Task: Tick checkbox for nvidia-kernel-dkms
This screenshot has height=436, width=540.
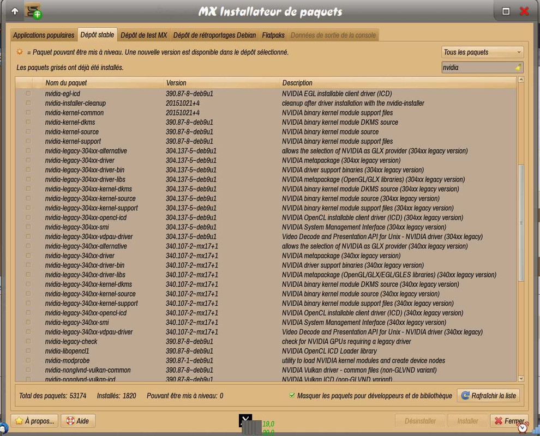Action: pyautogui.click(x=28, y=122)
